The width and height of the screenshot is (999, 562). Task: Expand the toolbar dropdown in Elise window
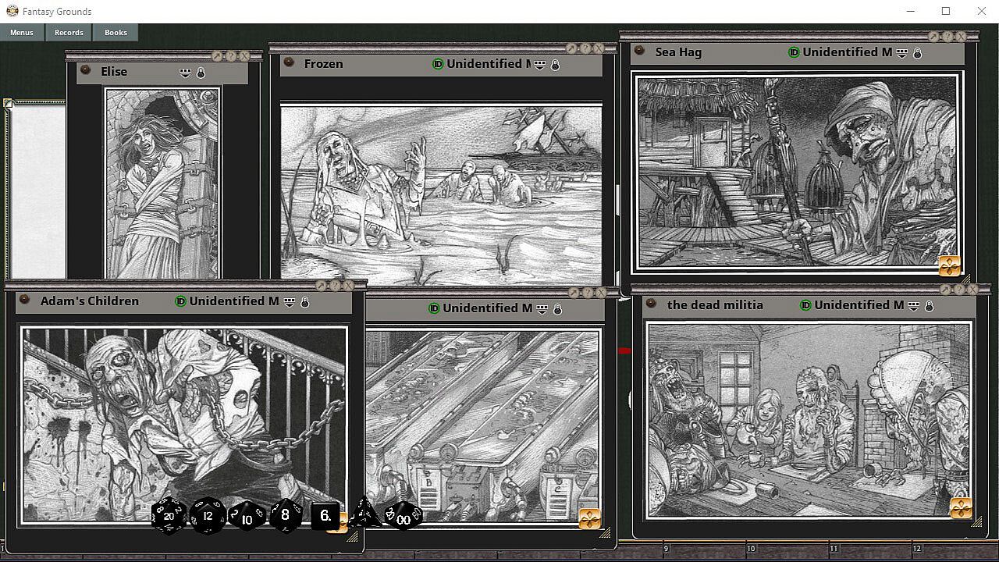(185, 73)
